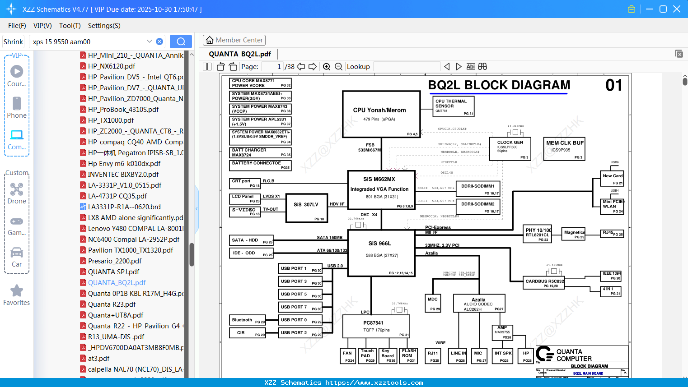Click the PDF icon beside NC6400 Compal file

click(83, 239)
